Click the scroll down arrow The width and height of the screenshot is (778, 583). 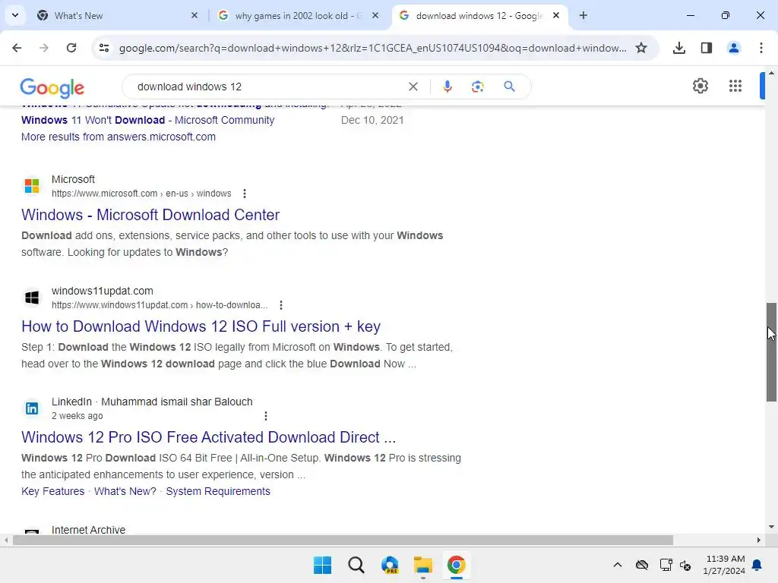coord(771,527)
